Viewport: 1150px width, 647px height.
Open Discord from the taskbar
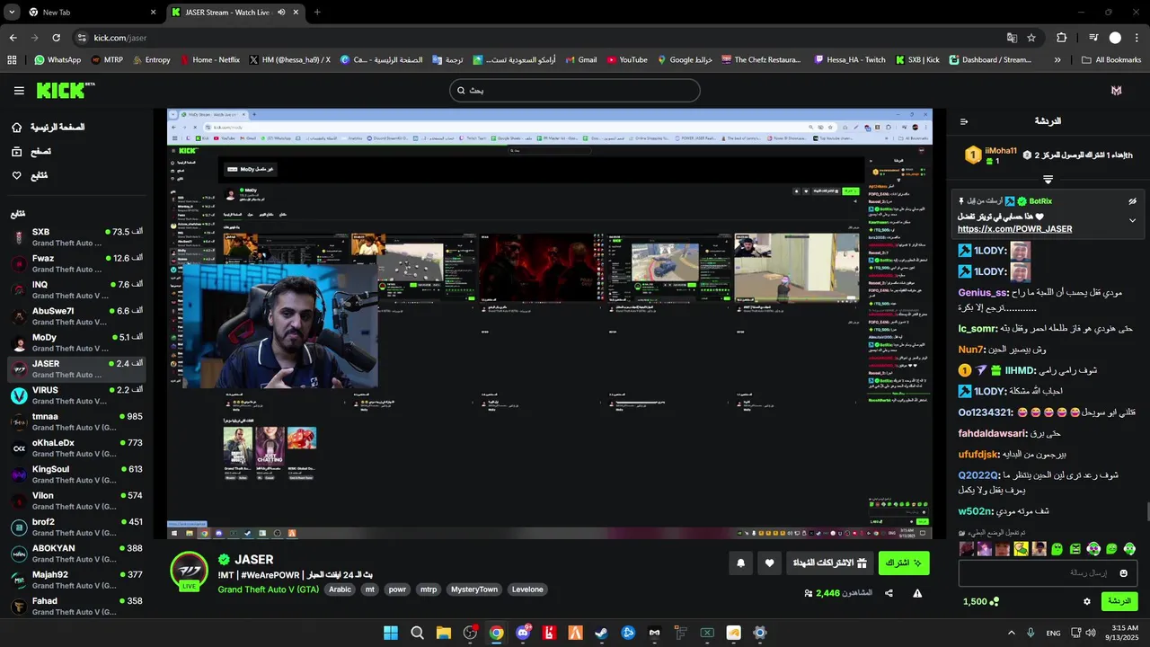tap(523, 633)
